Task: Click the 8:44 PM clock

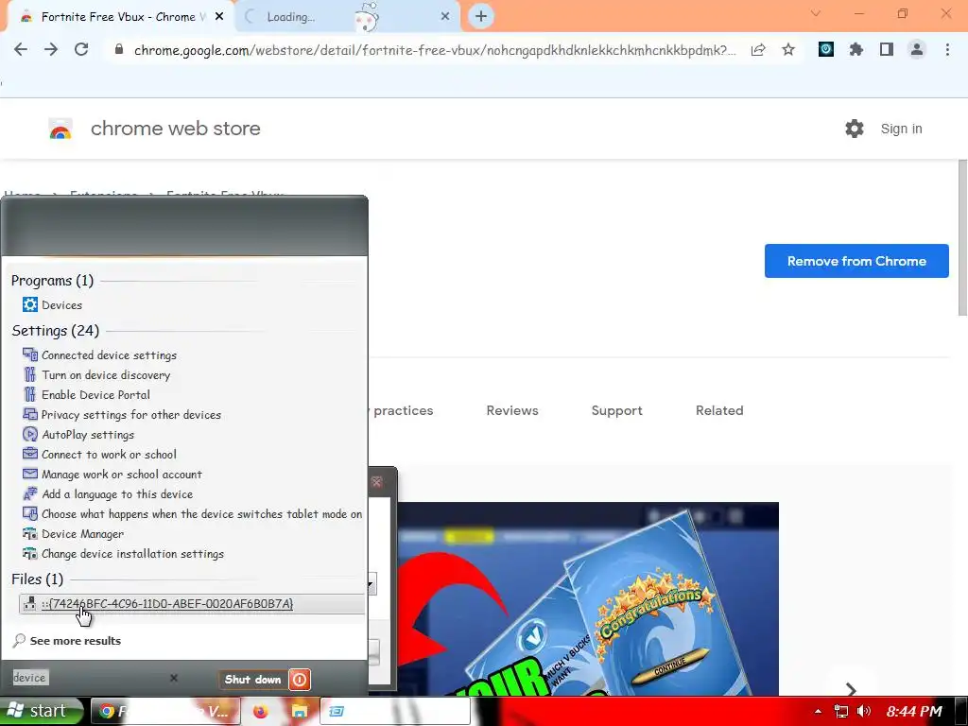Action: (x=914, y=711)
